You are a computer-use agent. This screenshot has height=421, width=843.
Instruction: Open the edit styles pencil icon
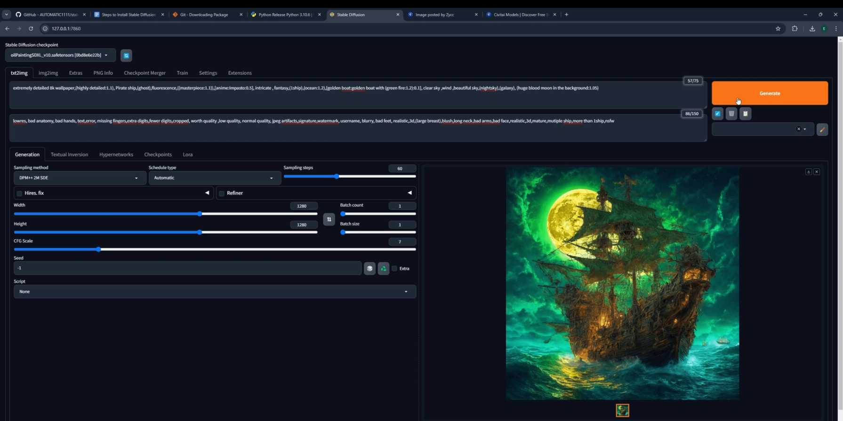pos(822,130)
